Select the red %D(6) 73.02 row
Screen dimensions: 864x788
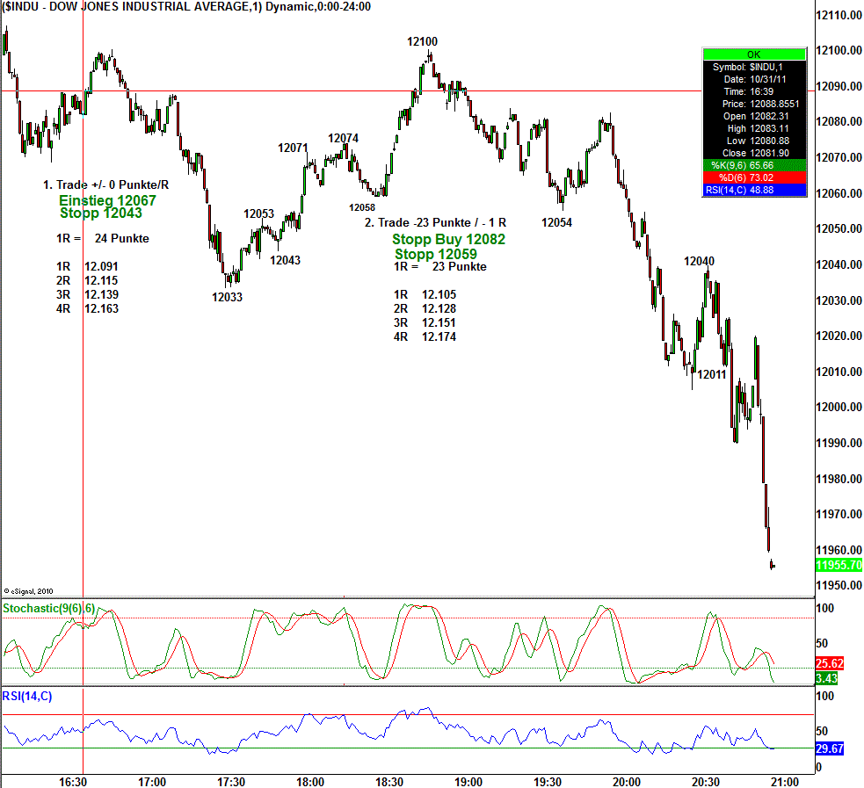pos(753,178)
